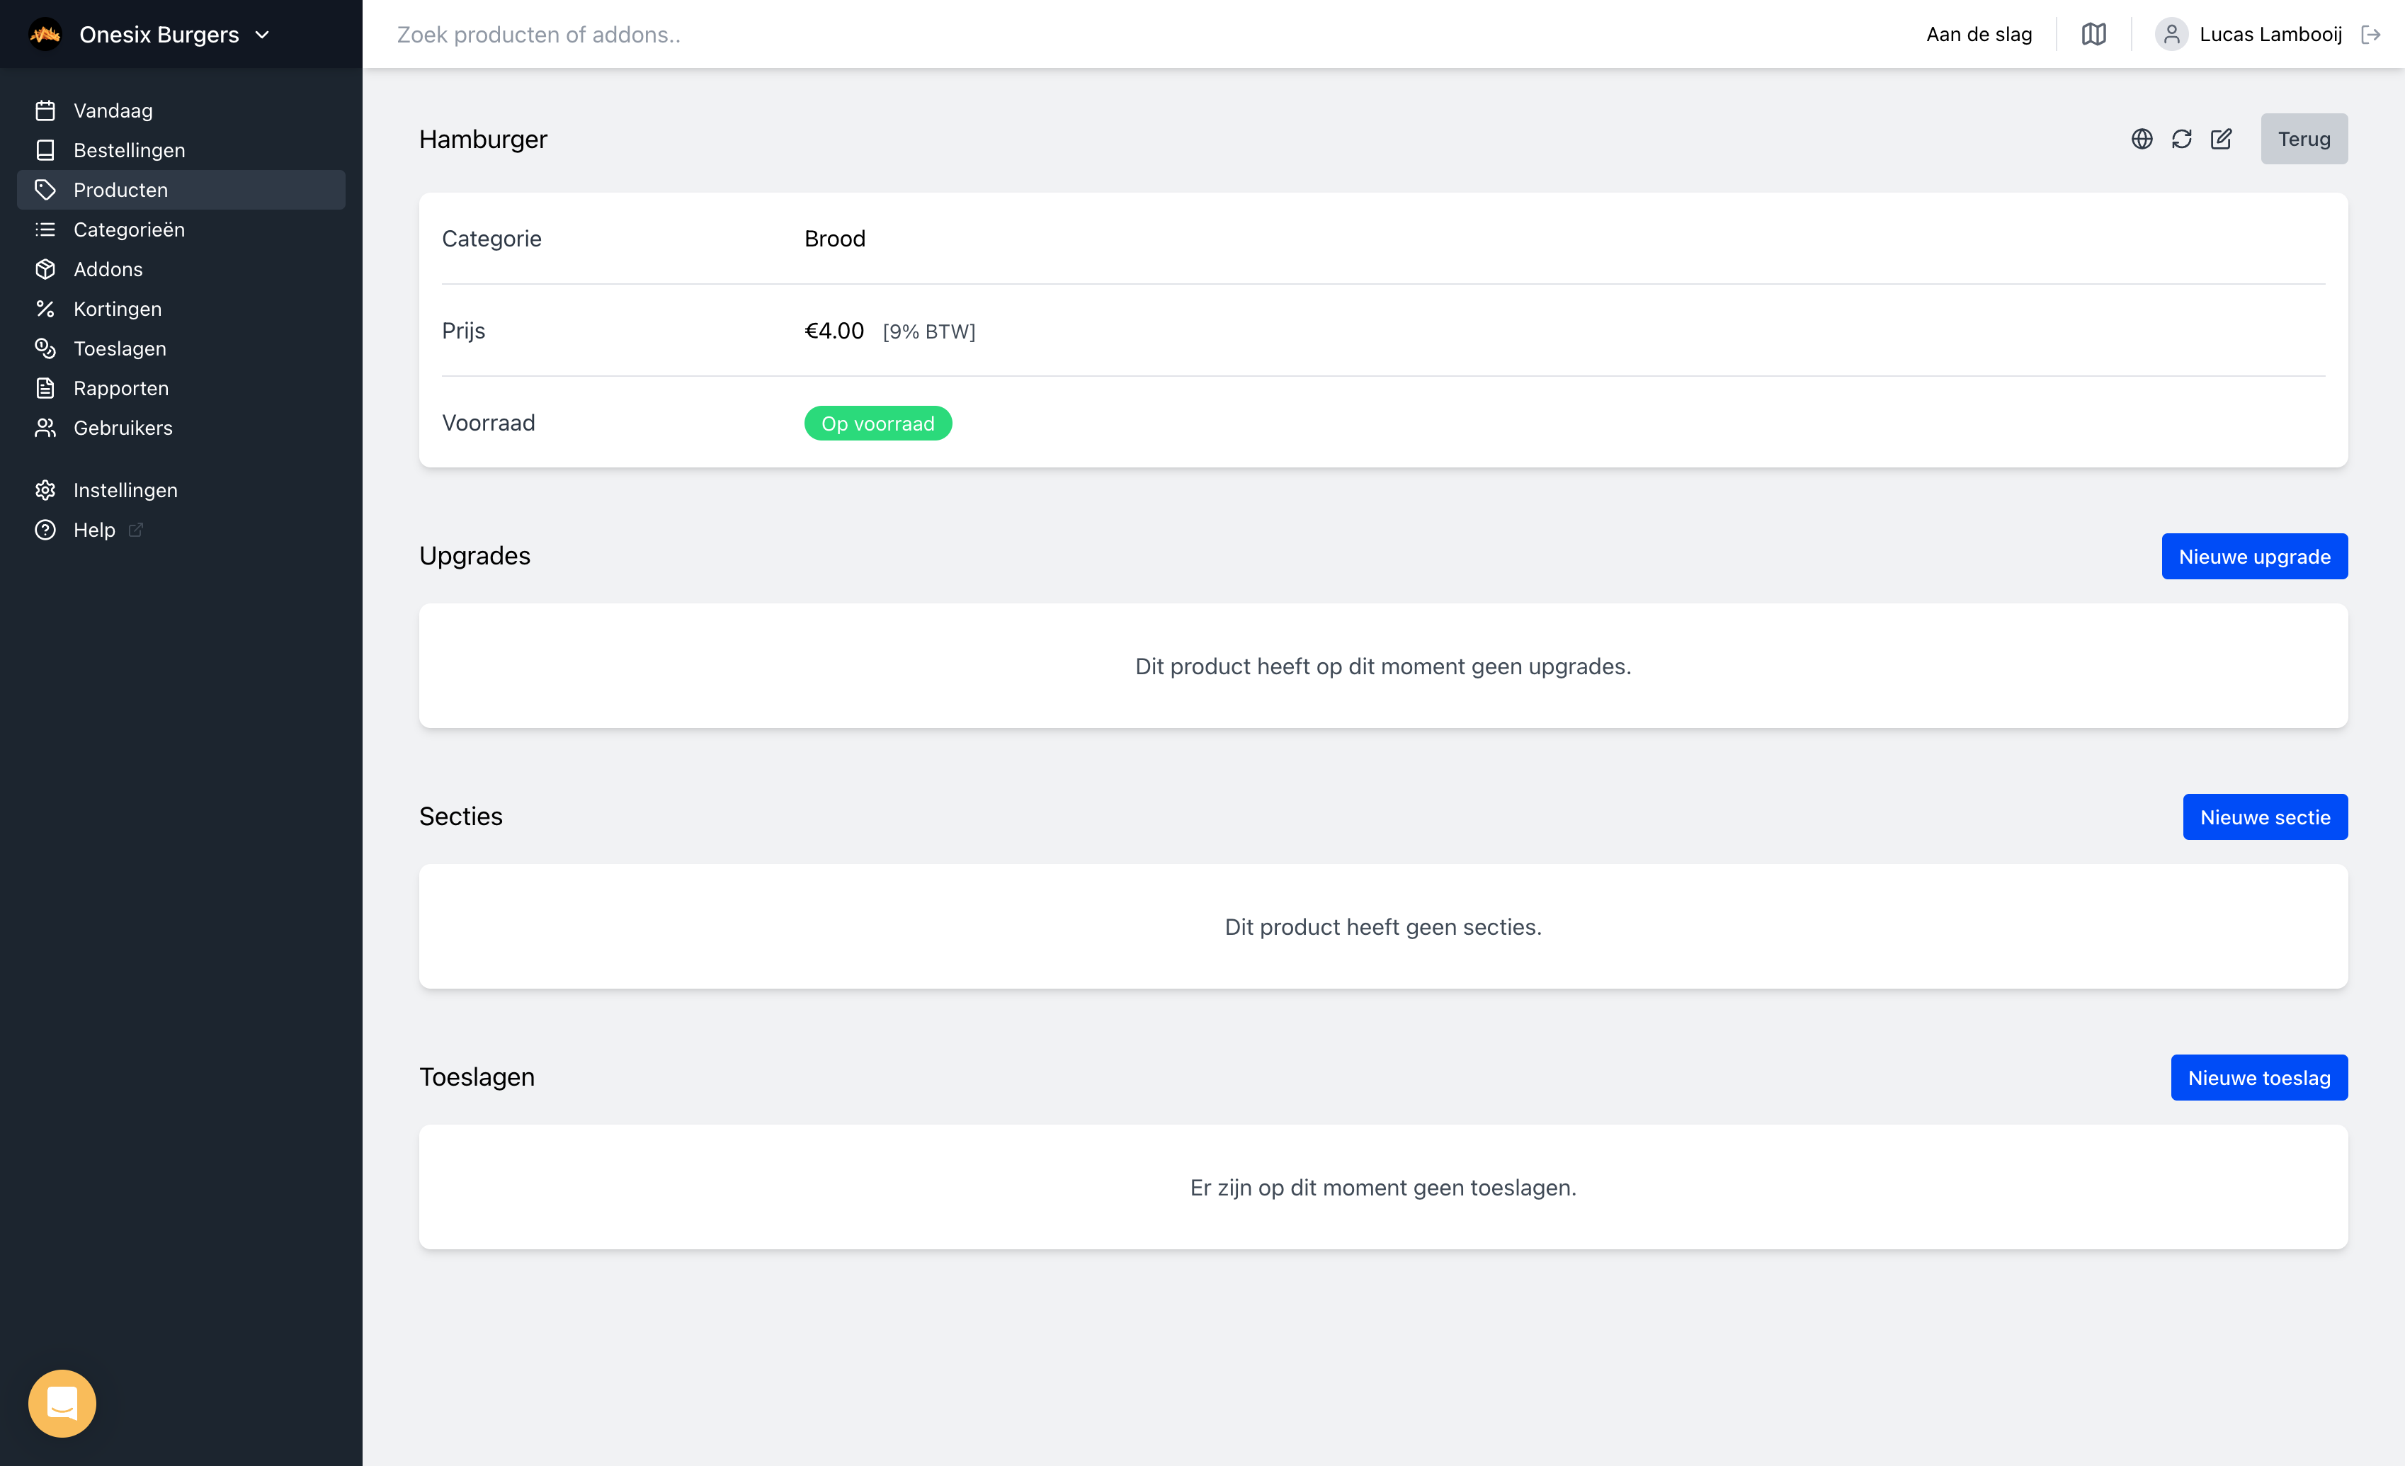Click the Nieuwe sectie button
This screenshot has width=2405, height=1466.
pos(2265,817)
